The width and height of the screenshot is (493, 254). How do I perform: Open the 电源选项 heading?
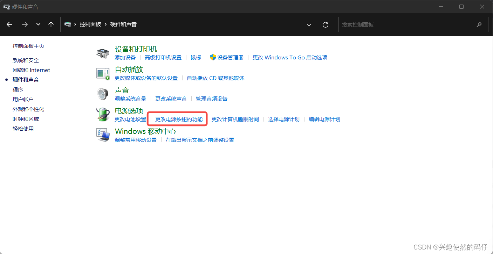pyautogui.click(x=129, y=111)
